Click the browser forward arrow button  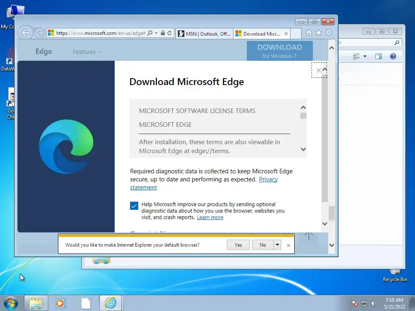click(x=39, y=33)
